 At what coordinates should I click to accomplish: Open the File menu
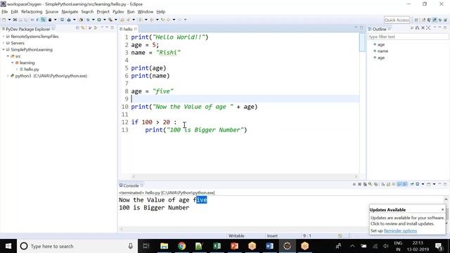(5, 12)
